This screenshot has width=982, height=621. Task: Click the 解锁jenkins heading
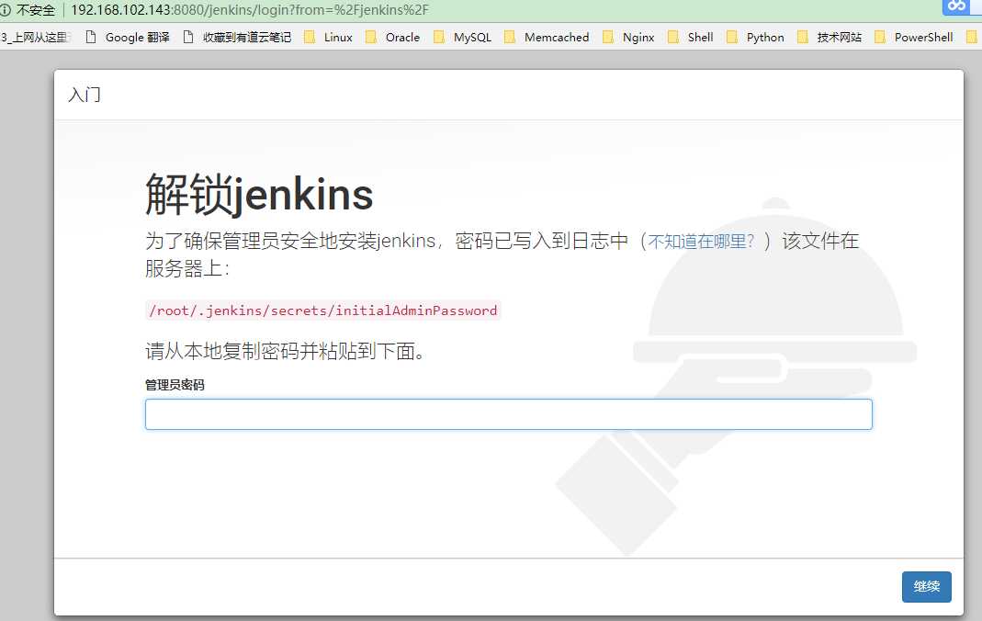(x=259, y=194)
